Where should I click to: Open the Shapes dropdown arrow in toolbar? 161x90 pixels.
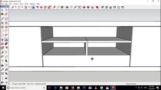click(x=29, y=7)
